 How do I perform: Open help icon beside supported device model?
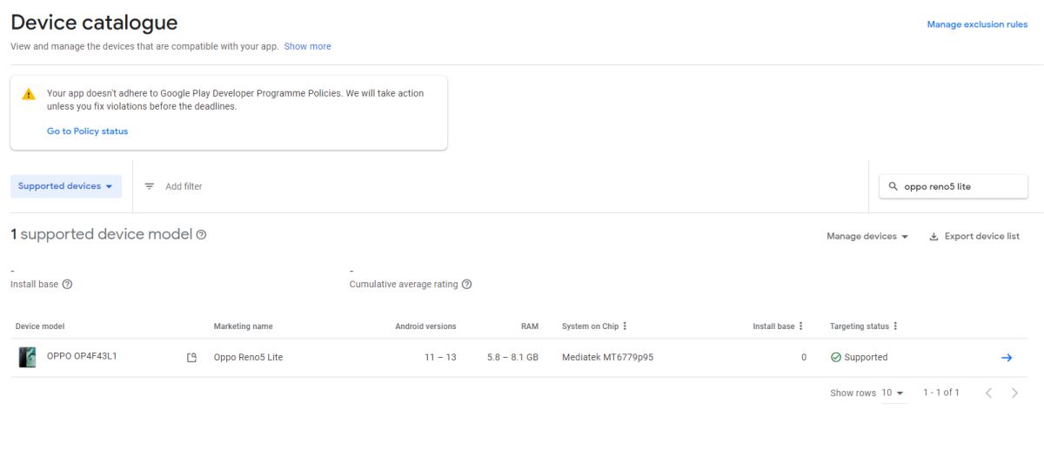[201, 235]
